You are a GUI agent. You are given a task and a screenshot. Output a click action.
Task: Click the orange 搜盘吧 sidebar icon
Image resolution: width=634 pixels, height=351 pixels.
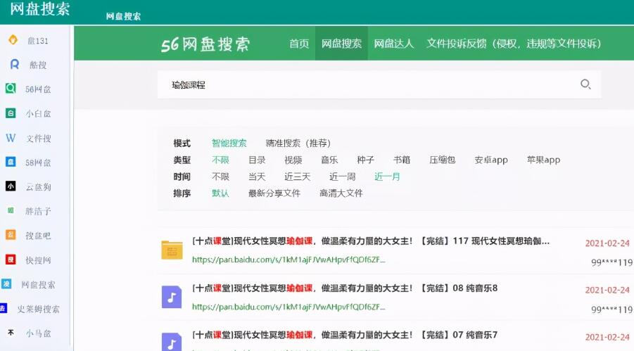pos(11,235)
